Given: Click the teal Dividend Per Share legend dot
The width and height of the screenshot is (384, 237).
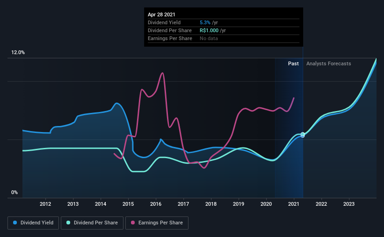Looking at the screenshot, I should click(x=68, y=223).
